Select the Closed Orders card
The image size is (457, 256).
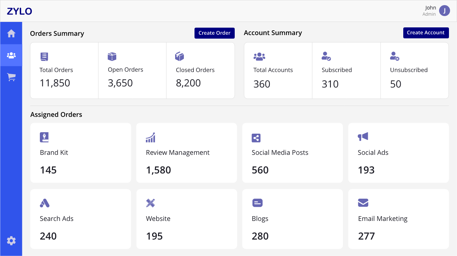point(200,70)
